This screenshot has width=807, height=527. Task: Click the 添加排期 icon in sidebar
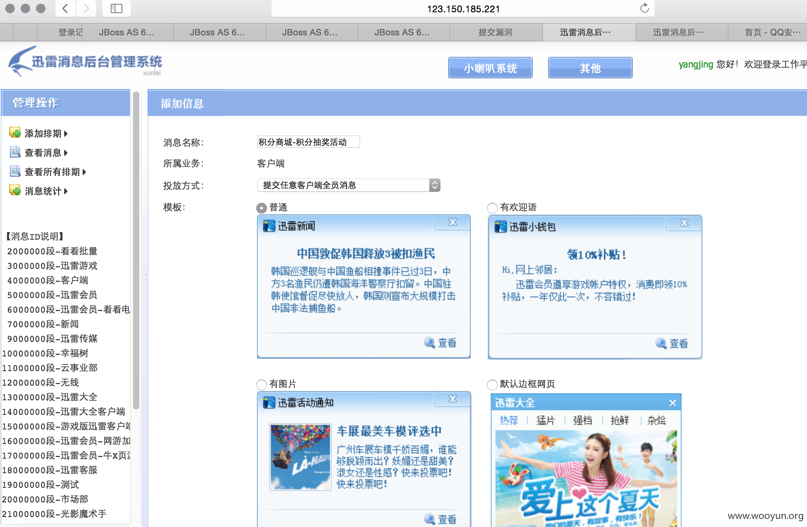tap(15, 133)
